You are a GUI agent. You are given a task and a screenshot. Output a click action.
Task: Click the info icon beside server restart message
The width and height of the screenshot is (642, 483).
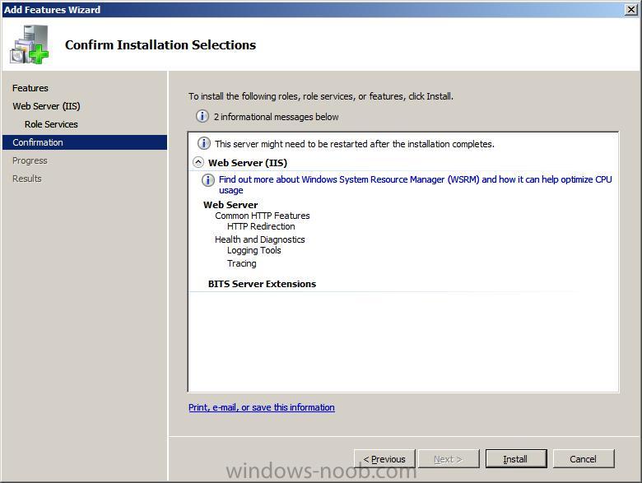pyautogui.click(x=204, y=143)
